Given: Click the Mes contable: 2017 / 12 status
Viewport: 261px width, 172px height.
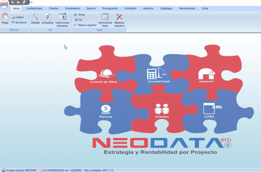Looking at the screenshot, I should click(99, 170).
